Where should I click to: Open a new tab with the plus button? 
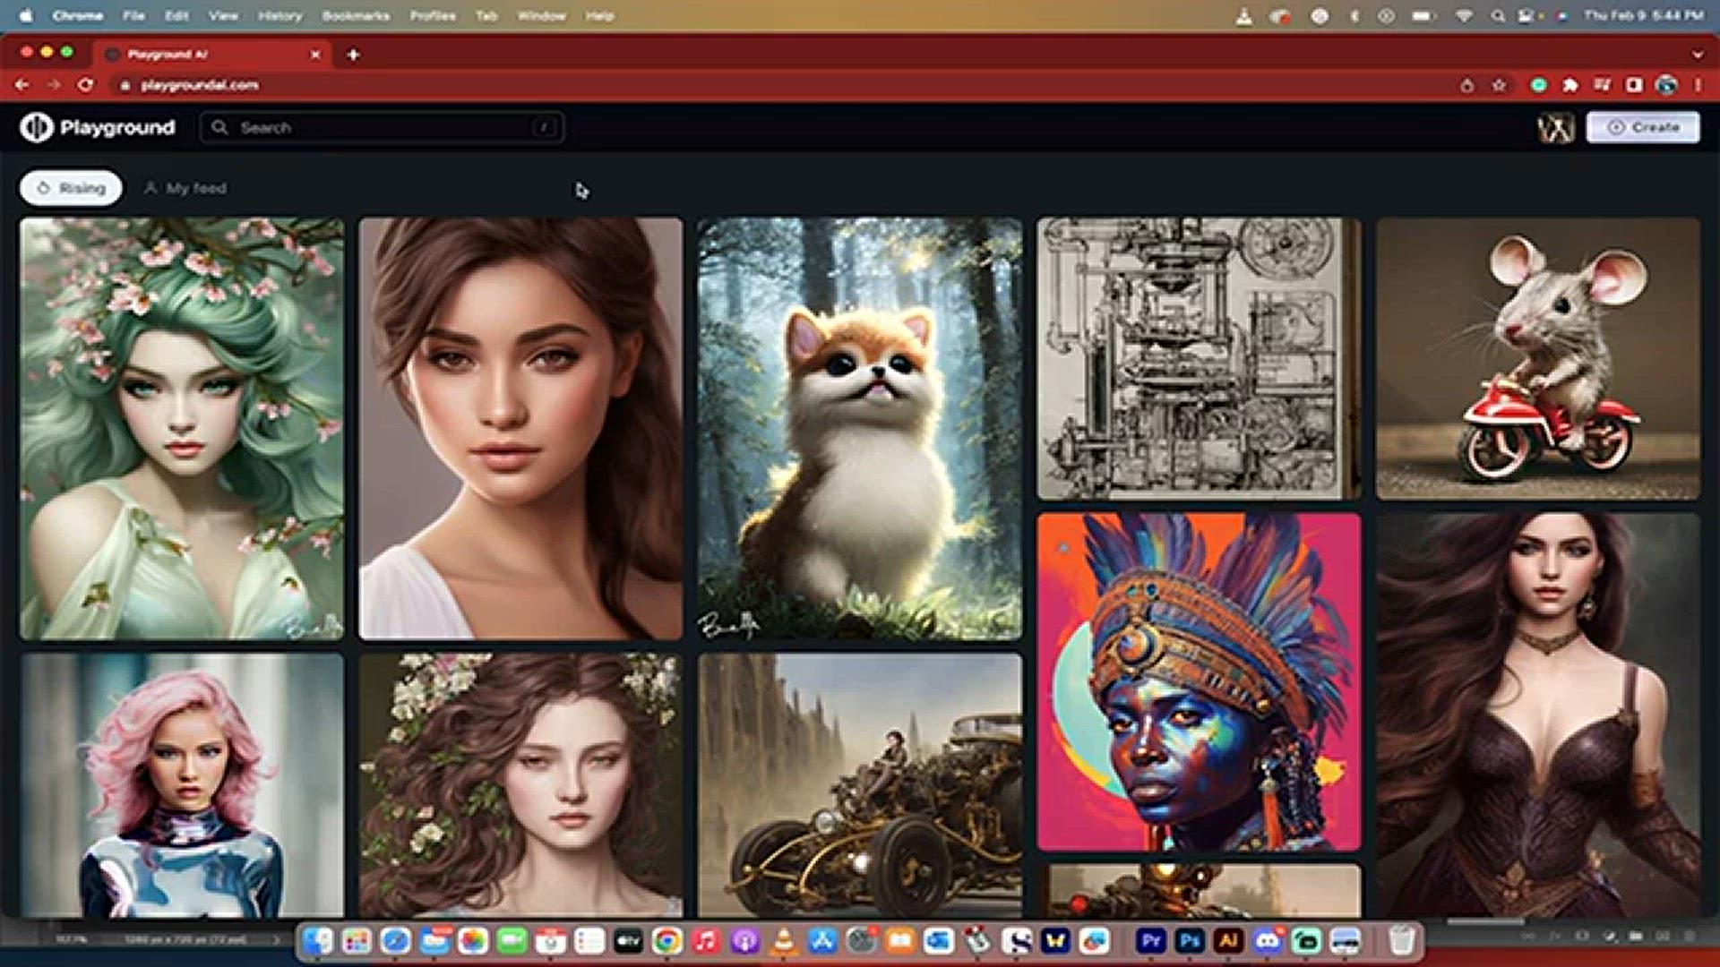pos(353,55)
